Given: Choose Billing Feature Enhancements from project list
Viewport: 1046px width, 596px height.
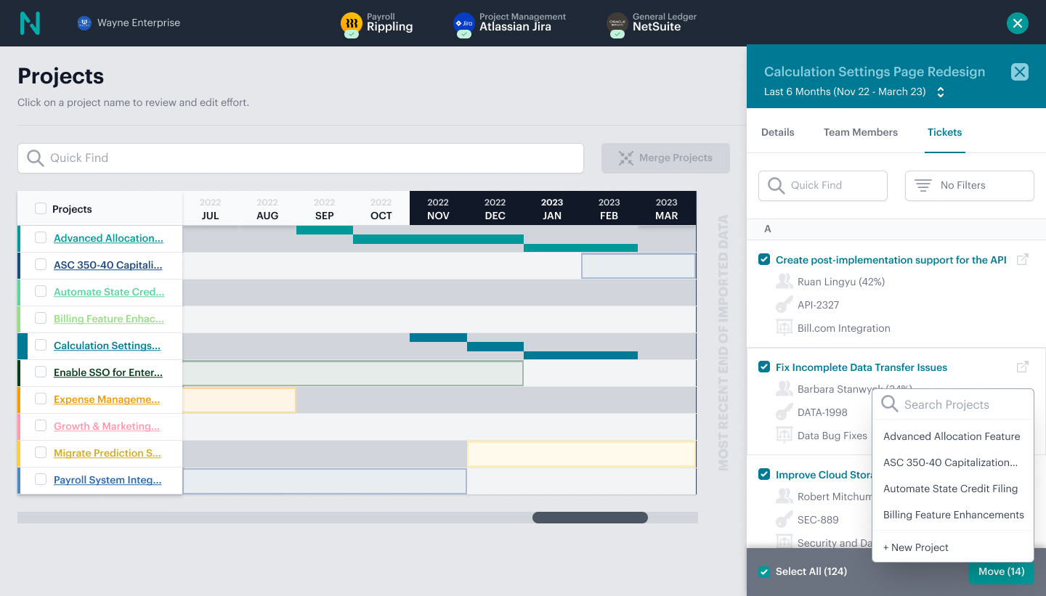Looking at the screenshot, I should 953,515.
